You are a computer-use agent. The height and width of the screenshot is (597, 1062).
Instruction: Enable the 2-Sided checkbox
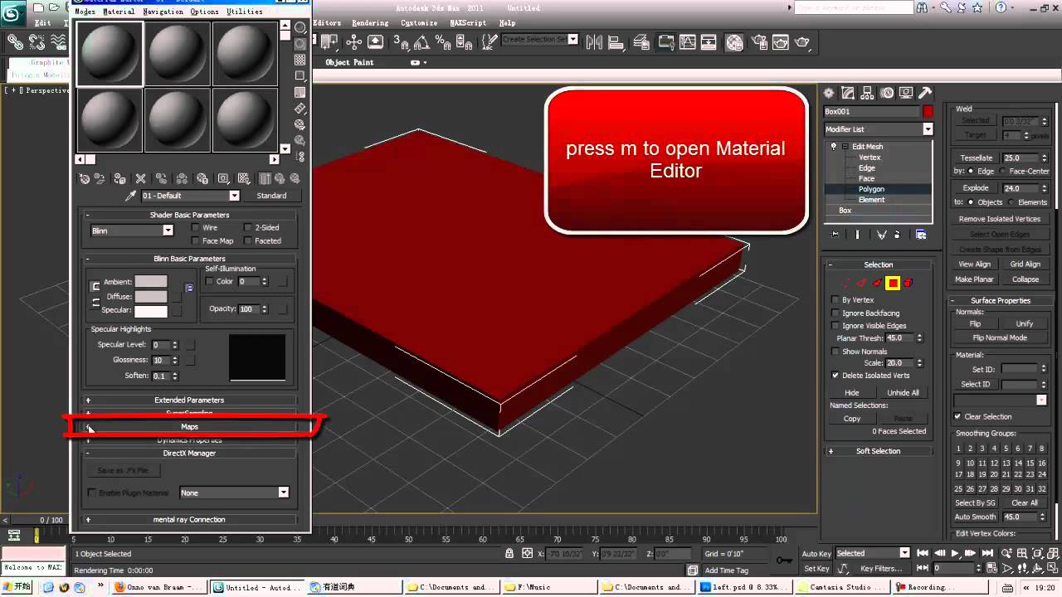[247, 227]
